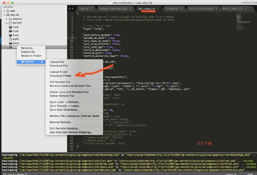Click the "upload_on_save": true line
This screenshot has width=257, height=175.
click(98, 38)
